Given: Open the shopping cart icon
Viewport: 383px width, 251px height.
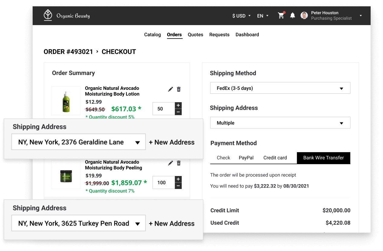Looking at the screenshot, I should coord(281,15).
